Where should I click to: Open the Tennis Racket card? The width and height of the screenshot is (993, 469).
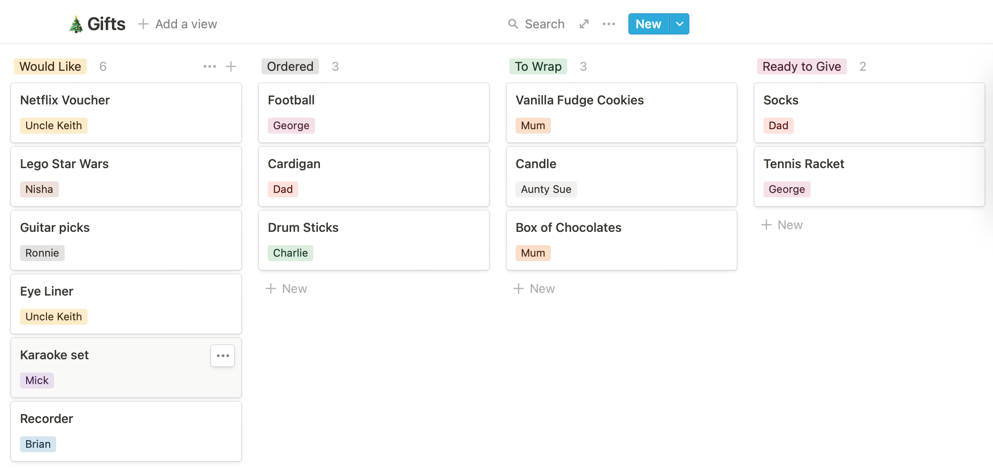(870, 177)
